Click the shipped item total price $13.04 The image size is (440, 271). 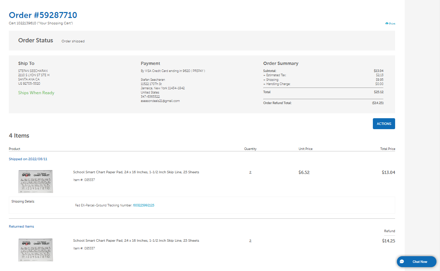tap(388, 173)
